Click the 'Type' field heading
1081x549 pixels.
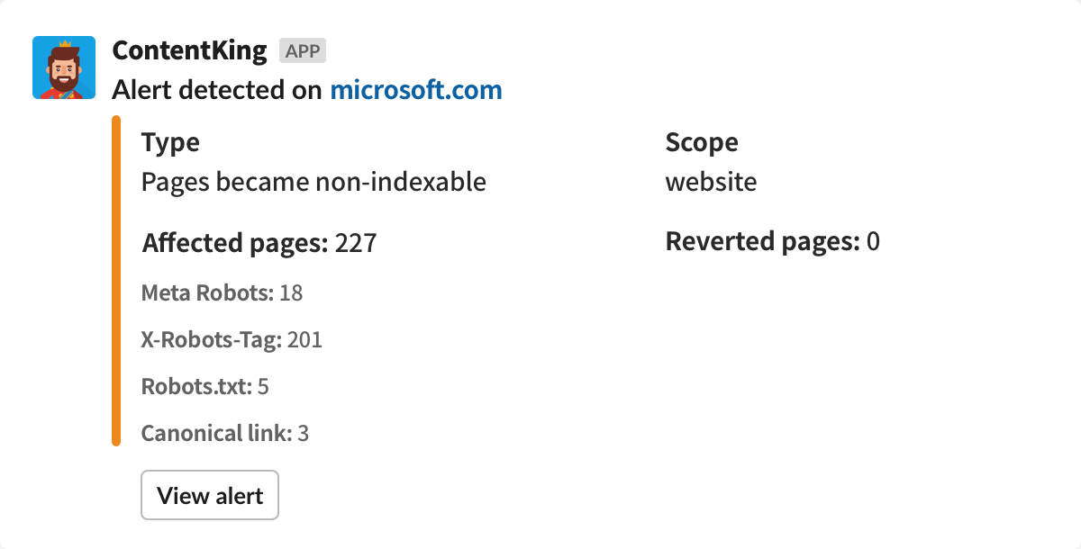[x=170, y=143]
